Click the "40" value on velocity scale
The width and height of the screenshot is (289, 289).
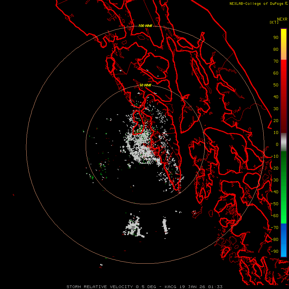click(276, 97)
